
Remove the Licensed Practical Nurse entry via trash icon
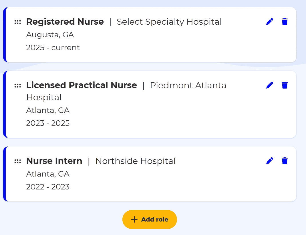tap(285, 85)
